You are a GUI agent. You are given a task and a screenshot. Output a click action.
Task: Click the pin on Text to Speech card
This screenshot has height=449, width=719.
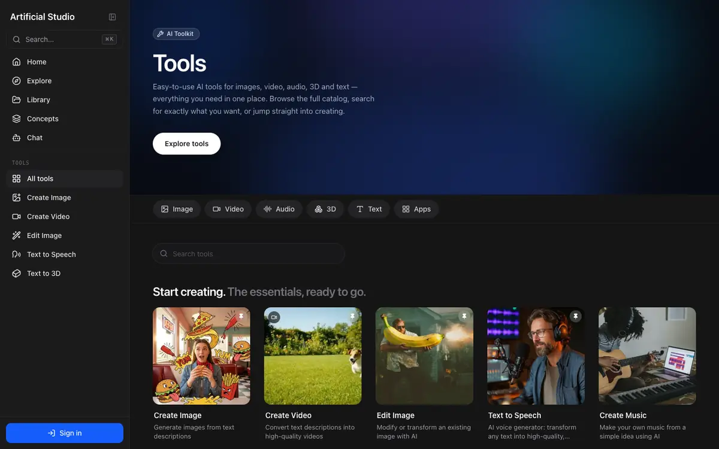pyautogui.click(x=576, y=316)
